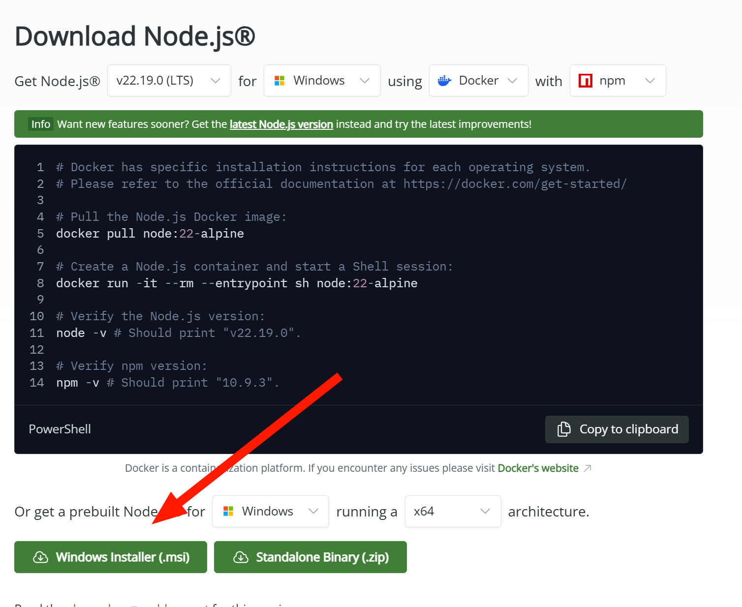Click chevron arrow of npm dropdown

(x=650, y=81)
